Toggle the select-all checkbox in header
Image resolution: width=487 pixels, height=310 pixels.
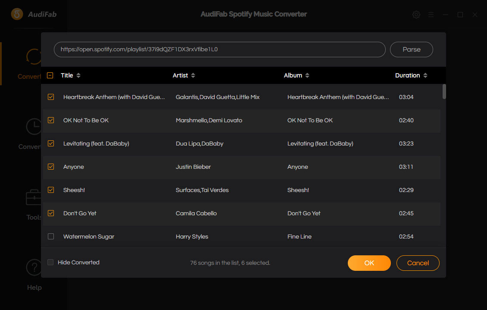tap(50, 75)
